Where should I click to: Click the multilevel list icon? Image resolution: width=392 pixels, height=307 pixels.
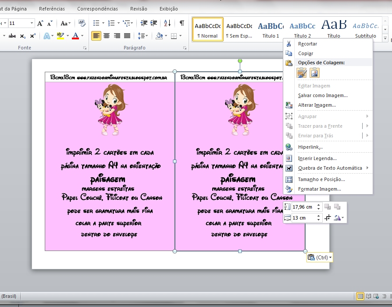point(127,23)
